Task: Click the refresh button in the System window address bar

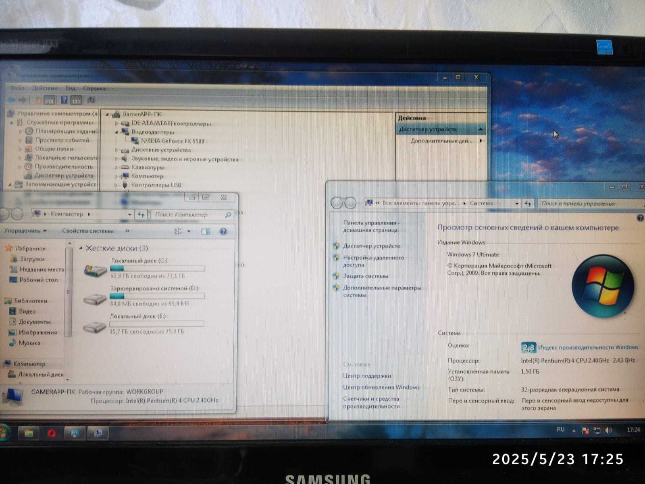Action: [x=528, y=203]
